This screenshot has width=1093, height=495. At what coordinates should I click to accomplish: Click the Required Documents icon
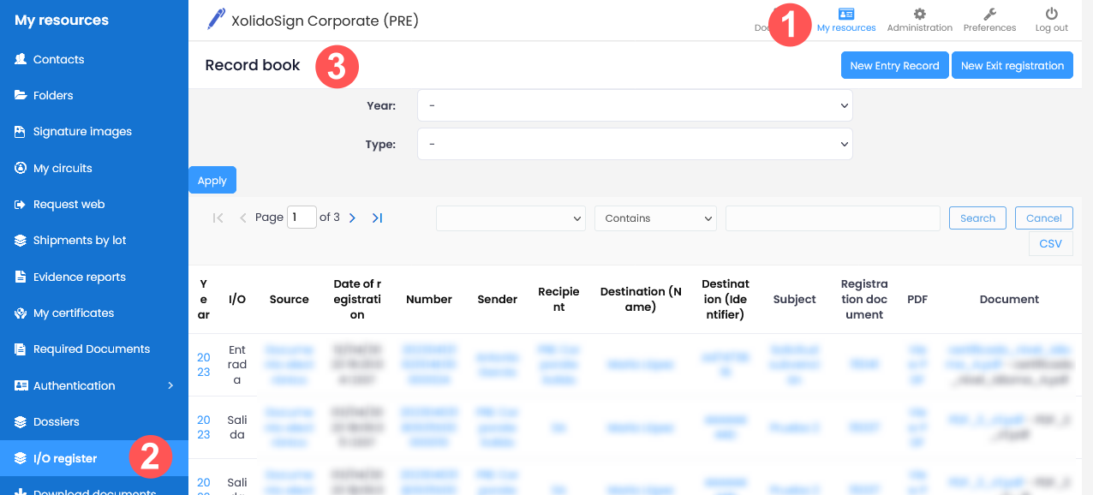pyautogui.click(x=21, y=349)
